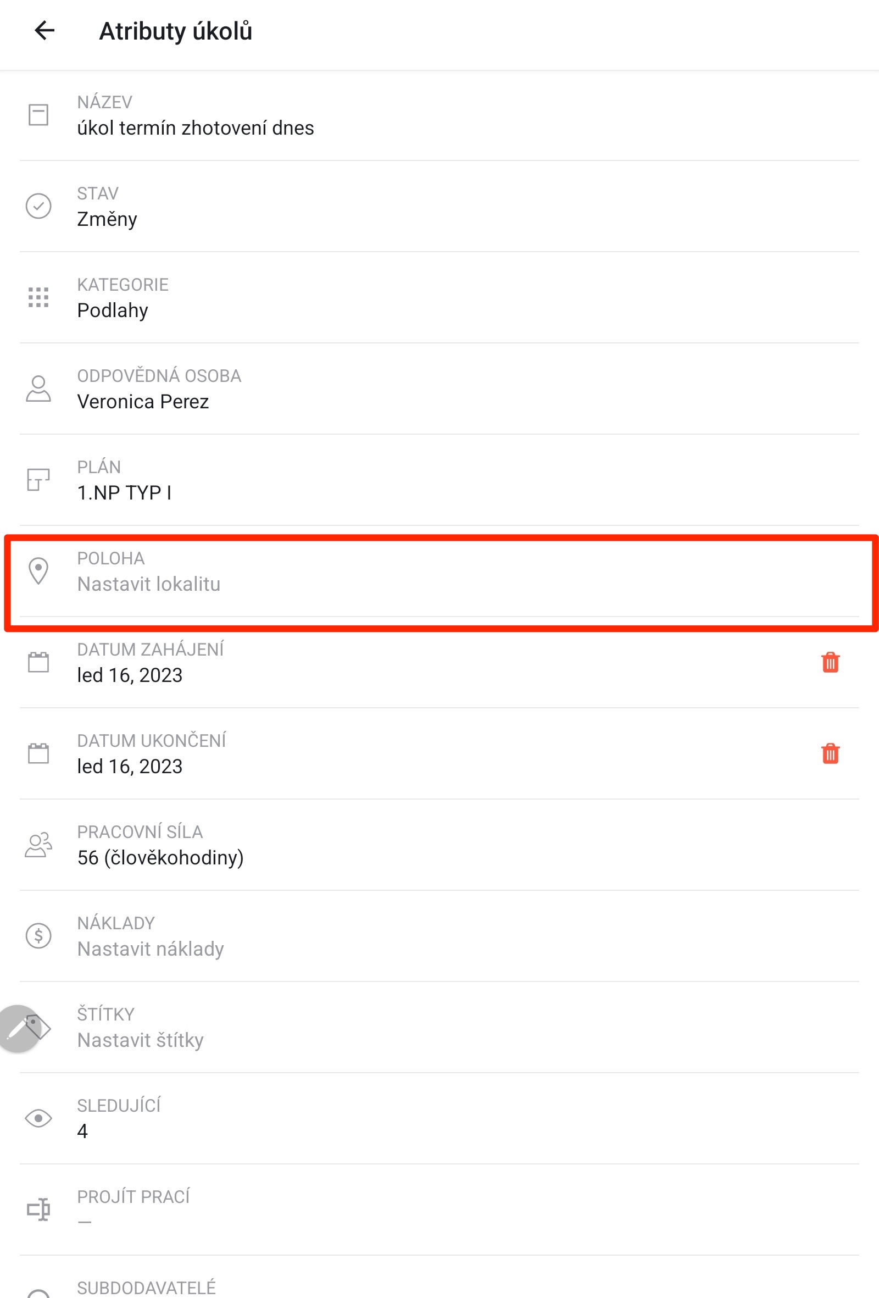Viewport: 879px width, 1298px height.
Task: Tap the floating pencil edit button
Action: 19,1028
